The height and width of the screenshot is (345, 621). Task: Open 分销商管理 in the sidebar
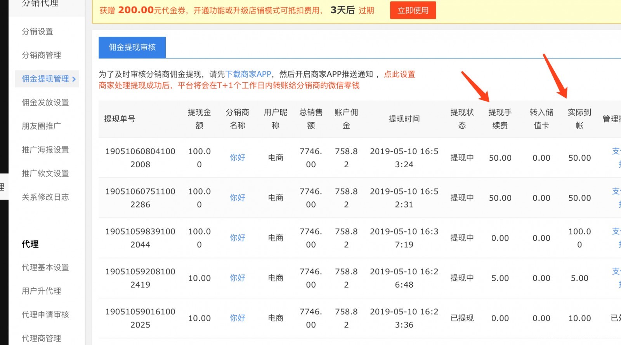[42, 55]
